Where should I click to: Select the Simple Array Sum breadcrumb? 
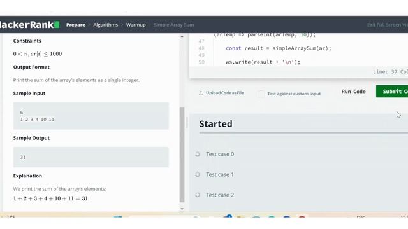pos(174,25)
